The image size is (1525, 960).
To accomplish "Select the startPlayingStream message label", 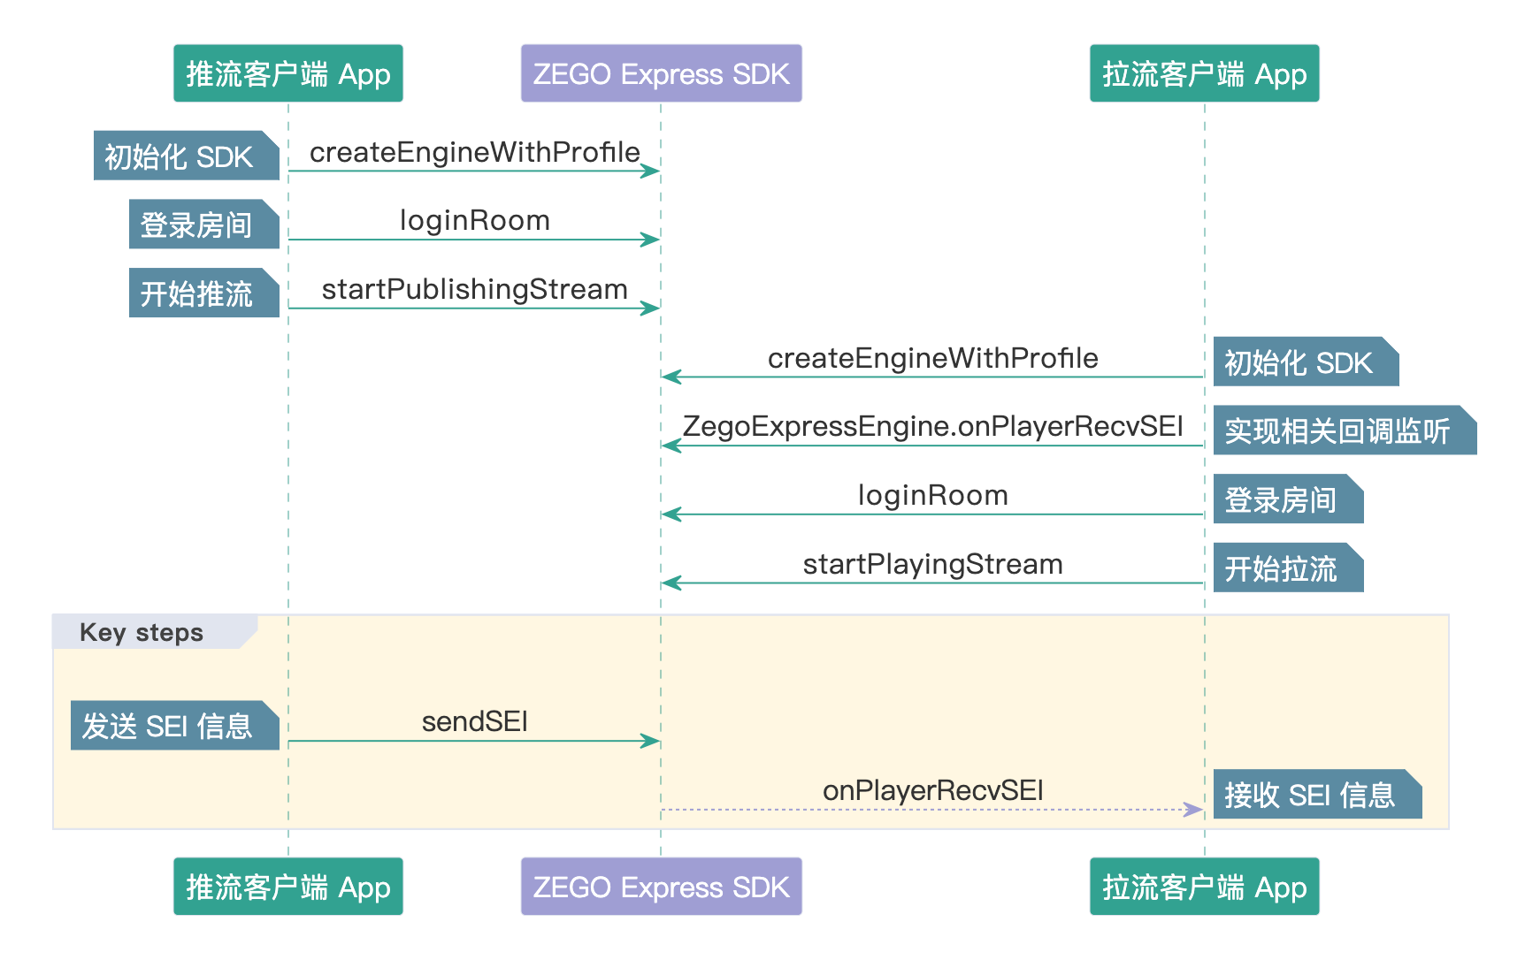I will [x=932, y=564].
